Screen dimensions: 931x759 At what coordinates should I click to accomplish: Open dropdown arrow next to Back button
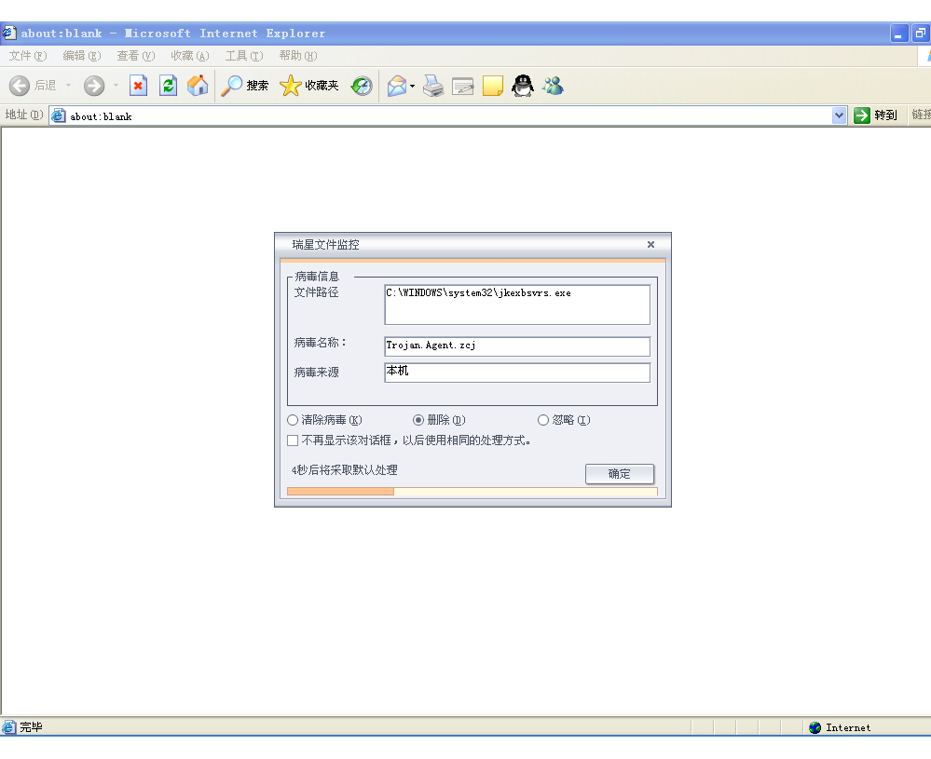[68, 86]
